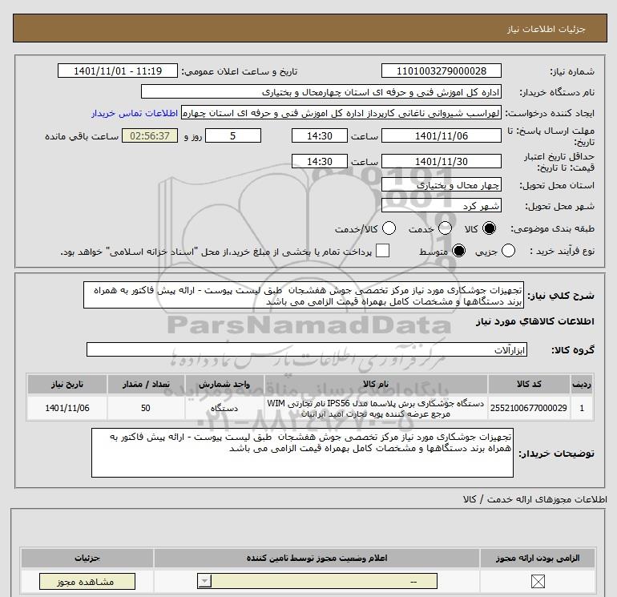This screenshot has height=597, width=617.
Task: Click the request creator name field
Action: click(341, 113)
